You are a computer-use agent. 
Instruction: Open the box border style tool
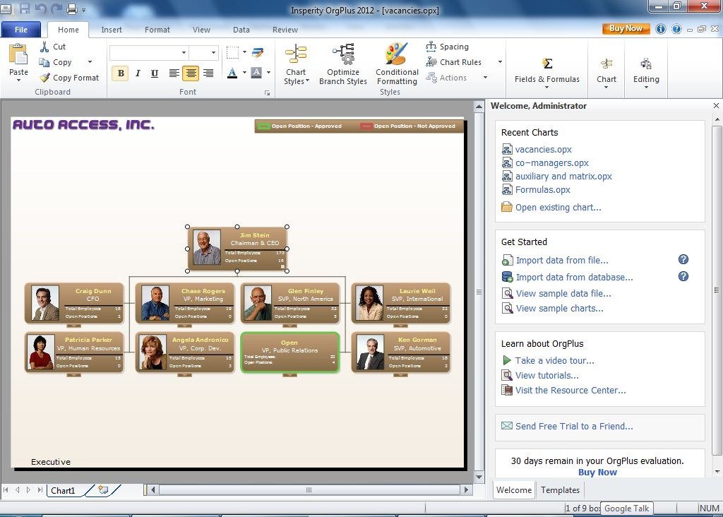pos(232,52)
